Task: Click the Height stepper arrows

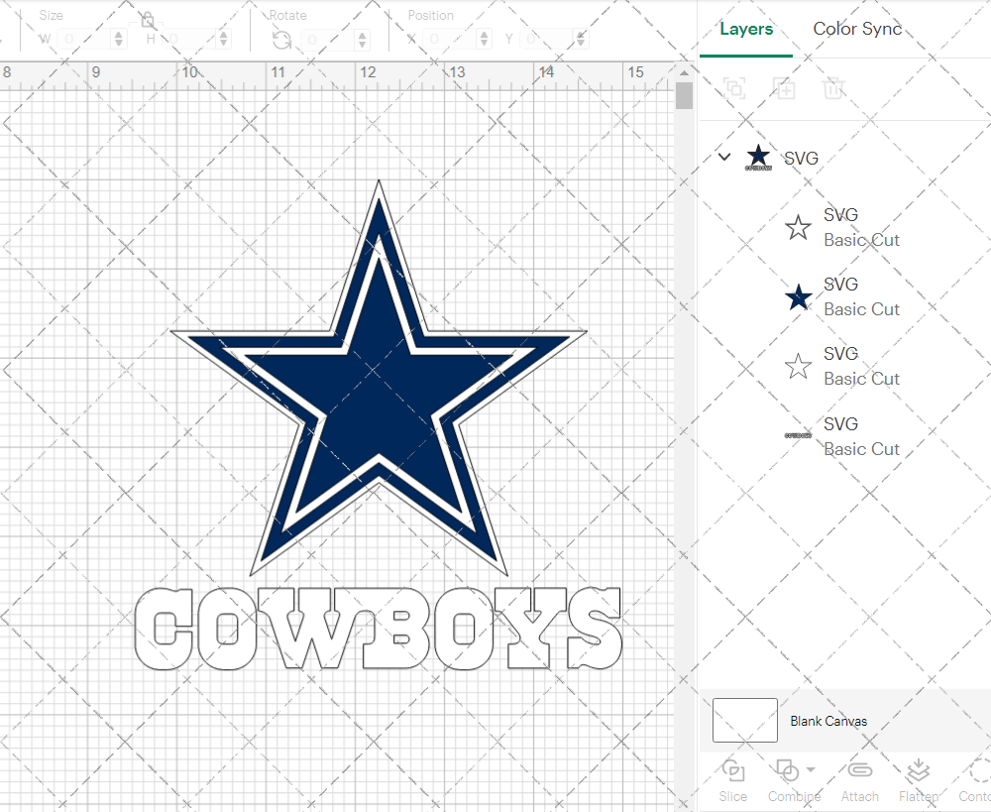Action: tap(223, 40)
